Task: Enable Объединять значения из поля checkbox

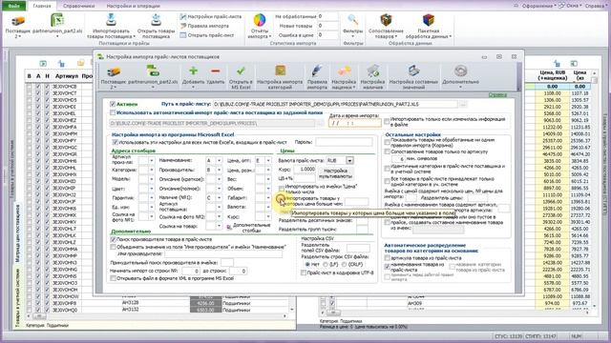Action: 113,247
